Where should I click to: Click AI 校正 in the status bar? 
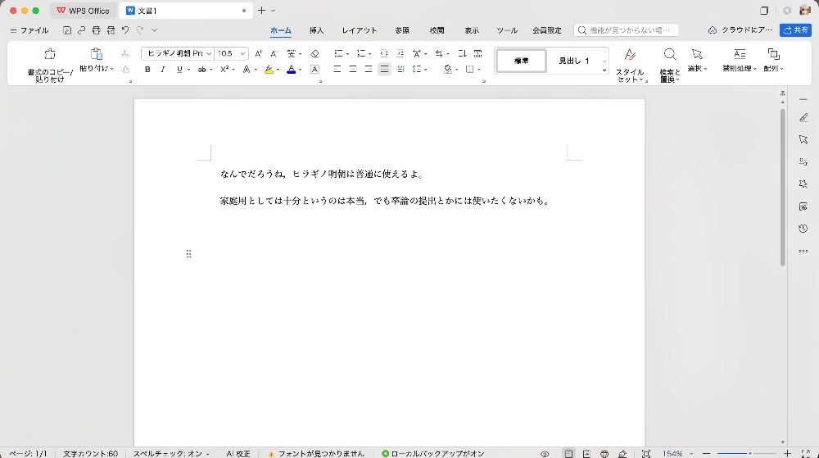[238, 454]
